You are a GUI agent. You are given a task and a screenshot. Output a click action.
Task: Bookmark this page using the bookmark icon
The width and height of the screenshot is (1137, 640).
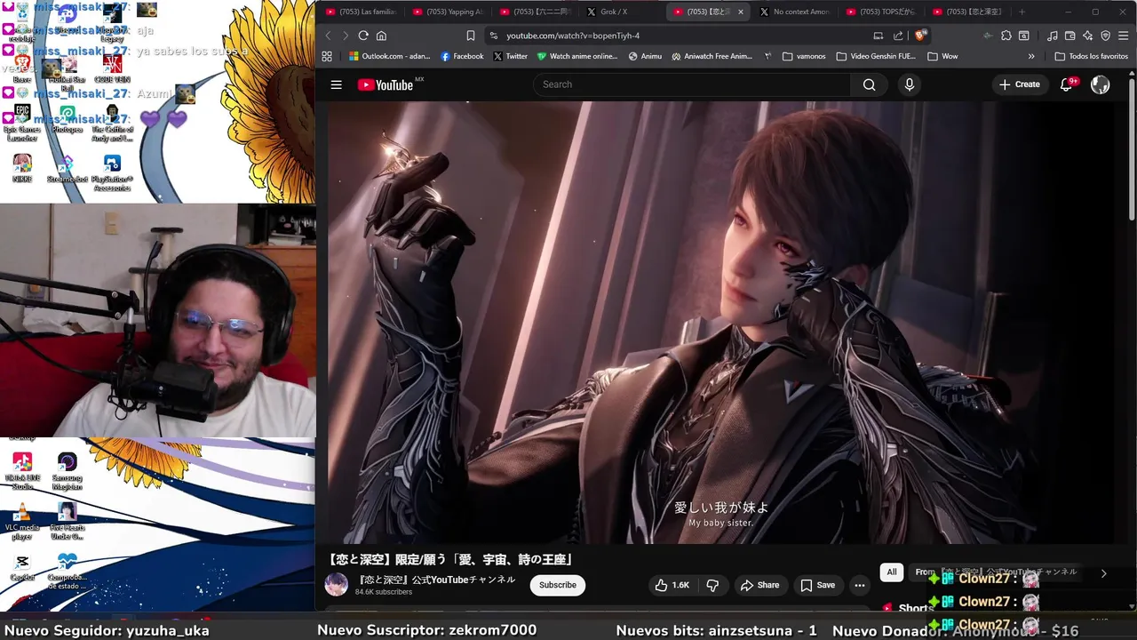click(x=470, y=36)
